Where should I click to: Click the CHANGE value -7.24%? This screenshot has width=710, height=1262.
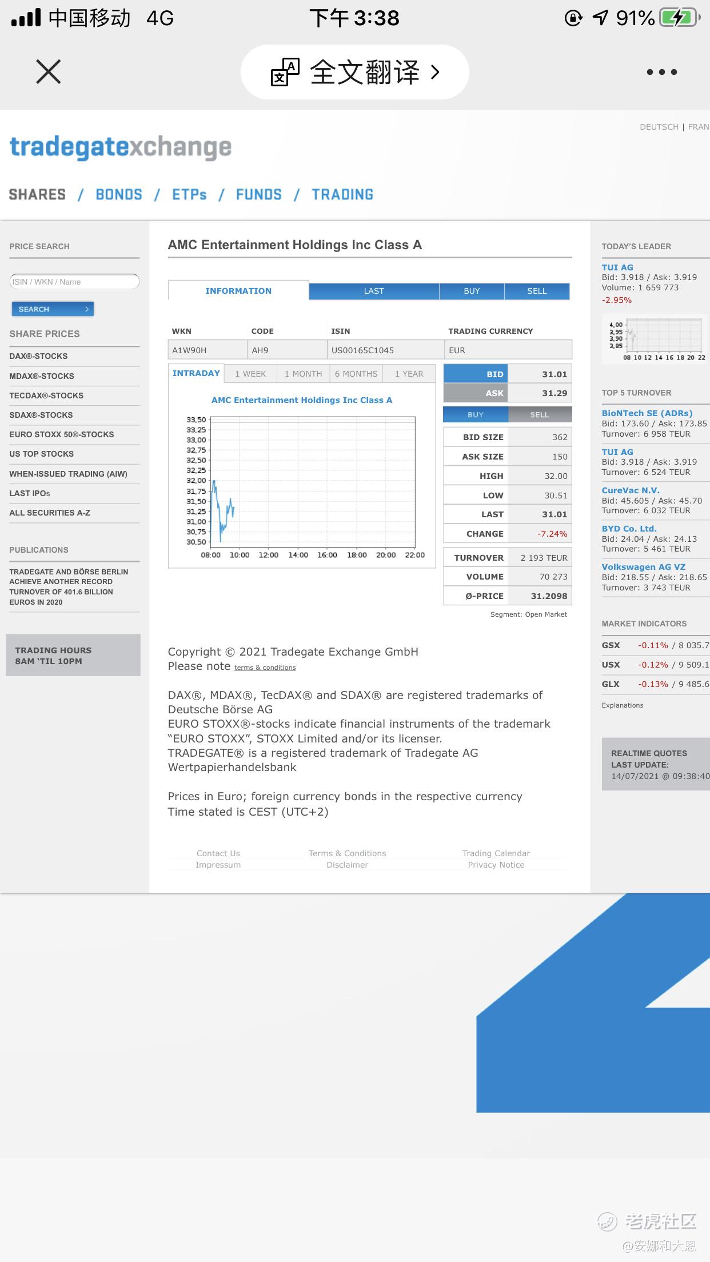[x=552, y=534]
